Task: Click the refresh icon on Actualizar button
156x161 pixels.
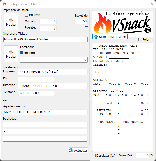Action: pyautogui.click(x=71, y=150)
